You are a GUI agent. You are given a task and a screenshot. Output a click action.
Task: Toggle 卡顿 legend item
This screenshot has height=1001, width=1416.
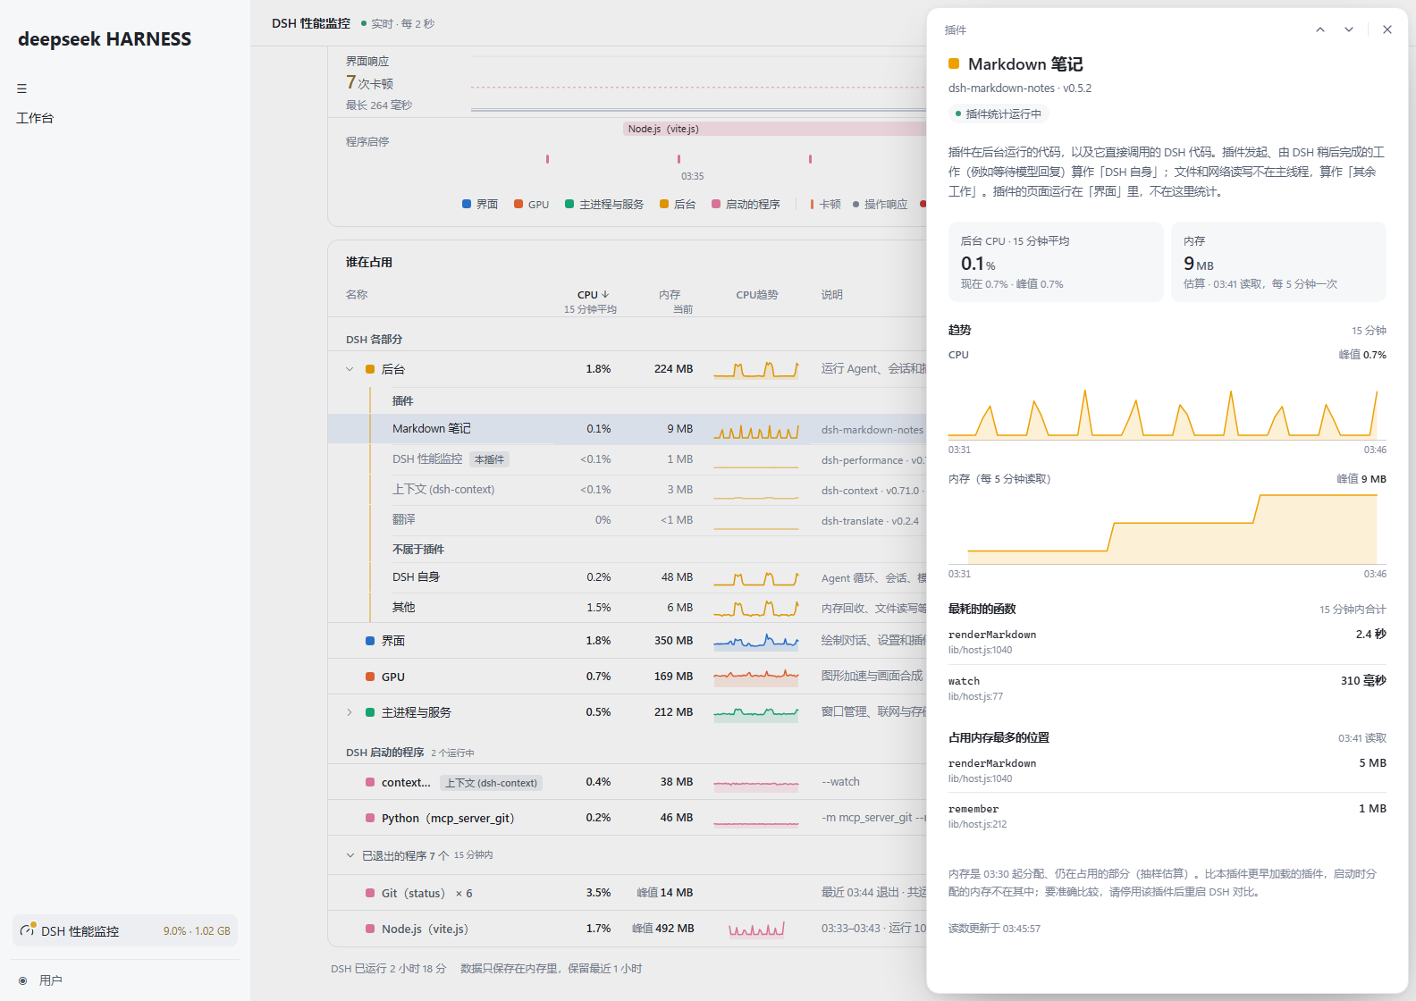(x=825, y=204)
